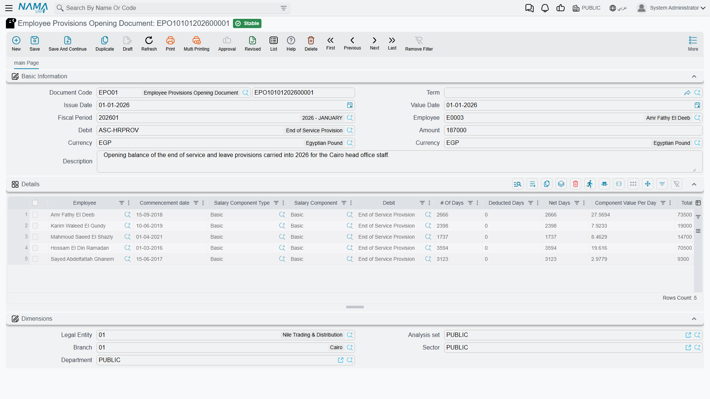Viewport: 710px width, 399px height.
Task: Click the Stable status badge
Action: 247,23
